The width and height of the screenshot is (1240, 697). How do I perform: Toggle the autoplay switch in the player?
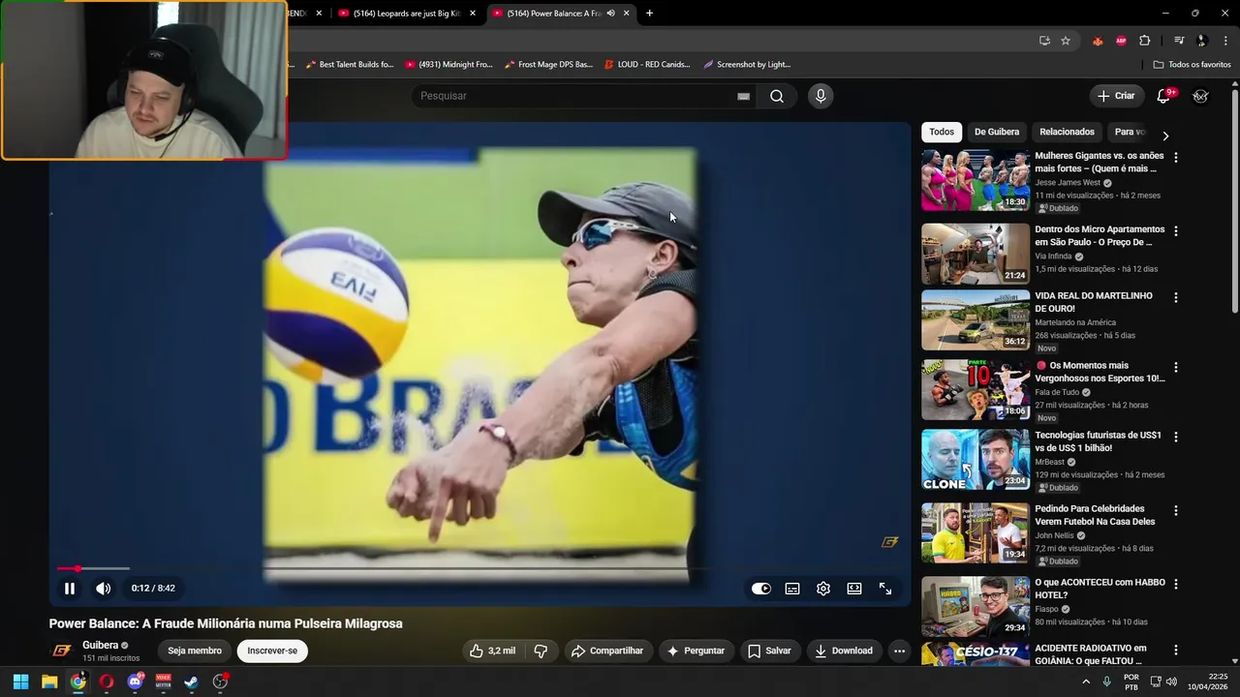click(761, 589)
